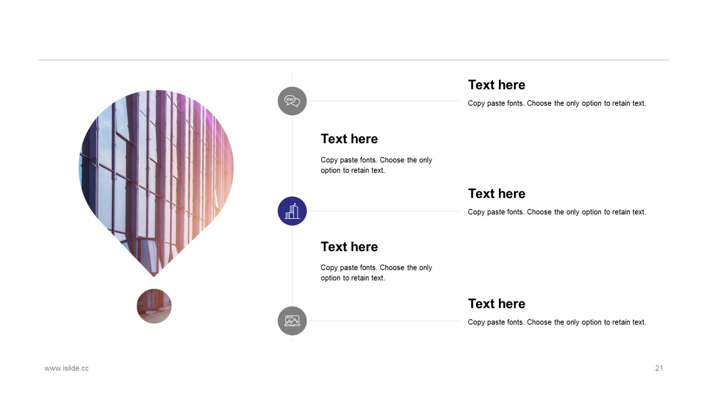Click 'Text here' heading below chat icon
This screenshot has height=398, width=708.
[349, 139]
